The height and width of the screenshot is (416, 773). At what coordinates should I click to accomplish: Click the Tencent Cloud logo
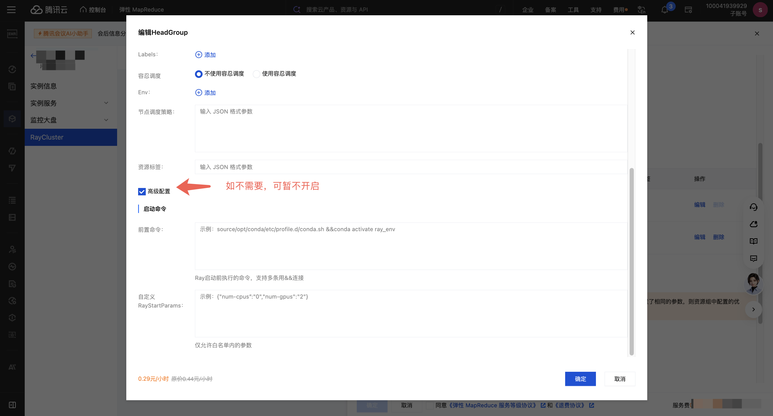(49, 10)
